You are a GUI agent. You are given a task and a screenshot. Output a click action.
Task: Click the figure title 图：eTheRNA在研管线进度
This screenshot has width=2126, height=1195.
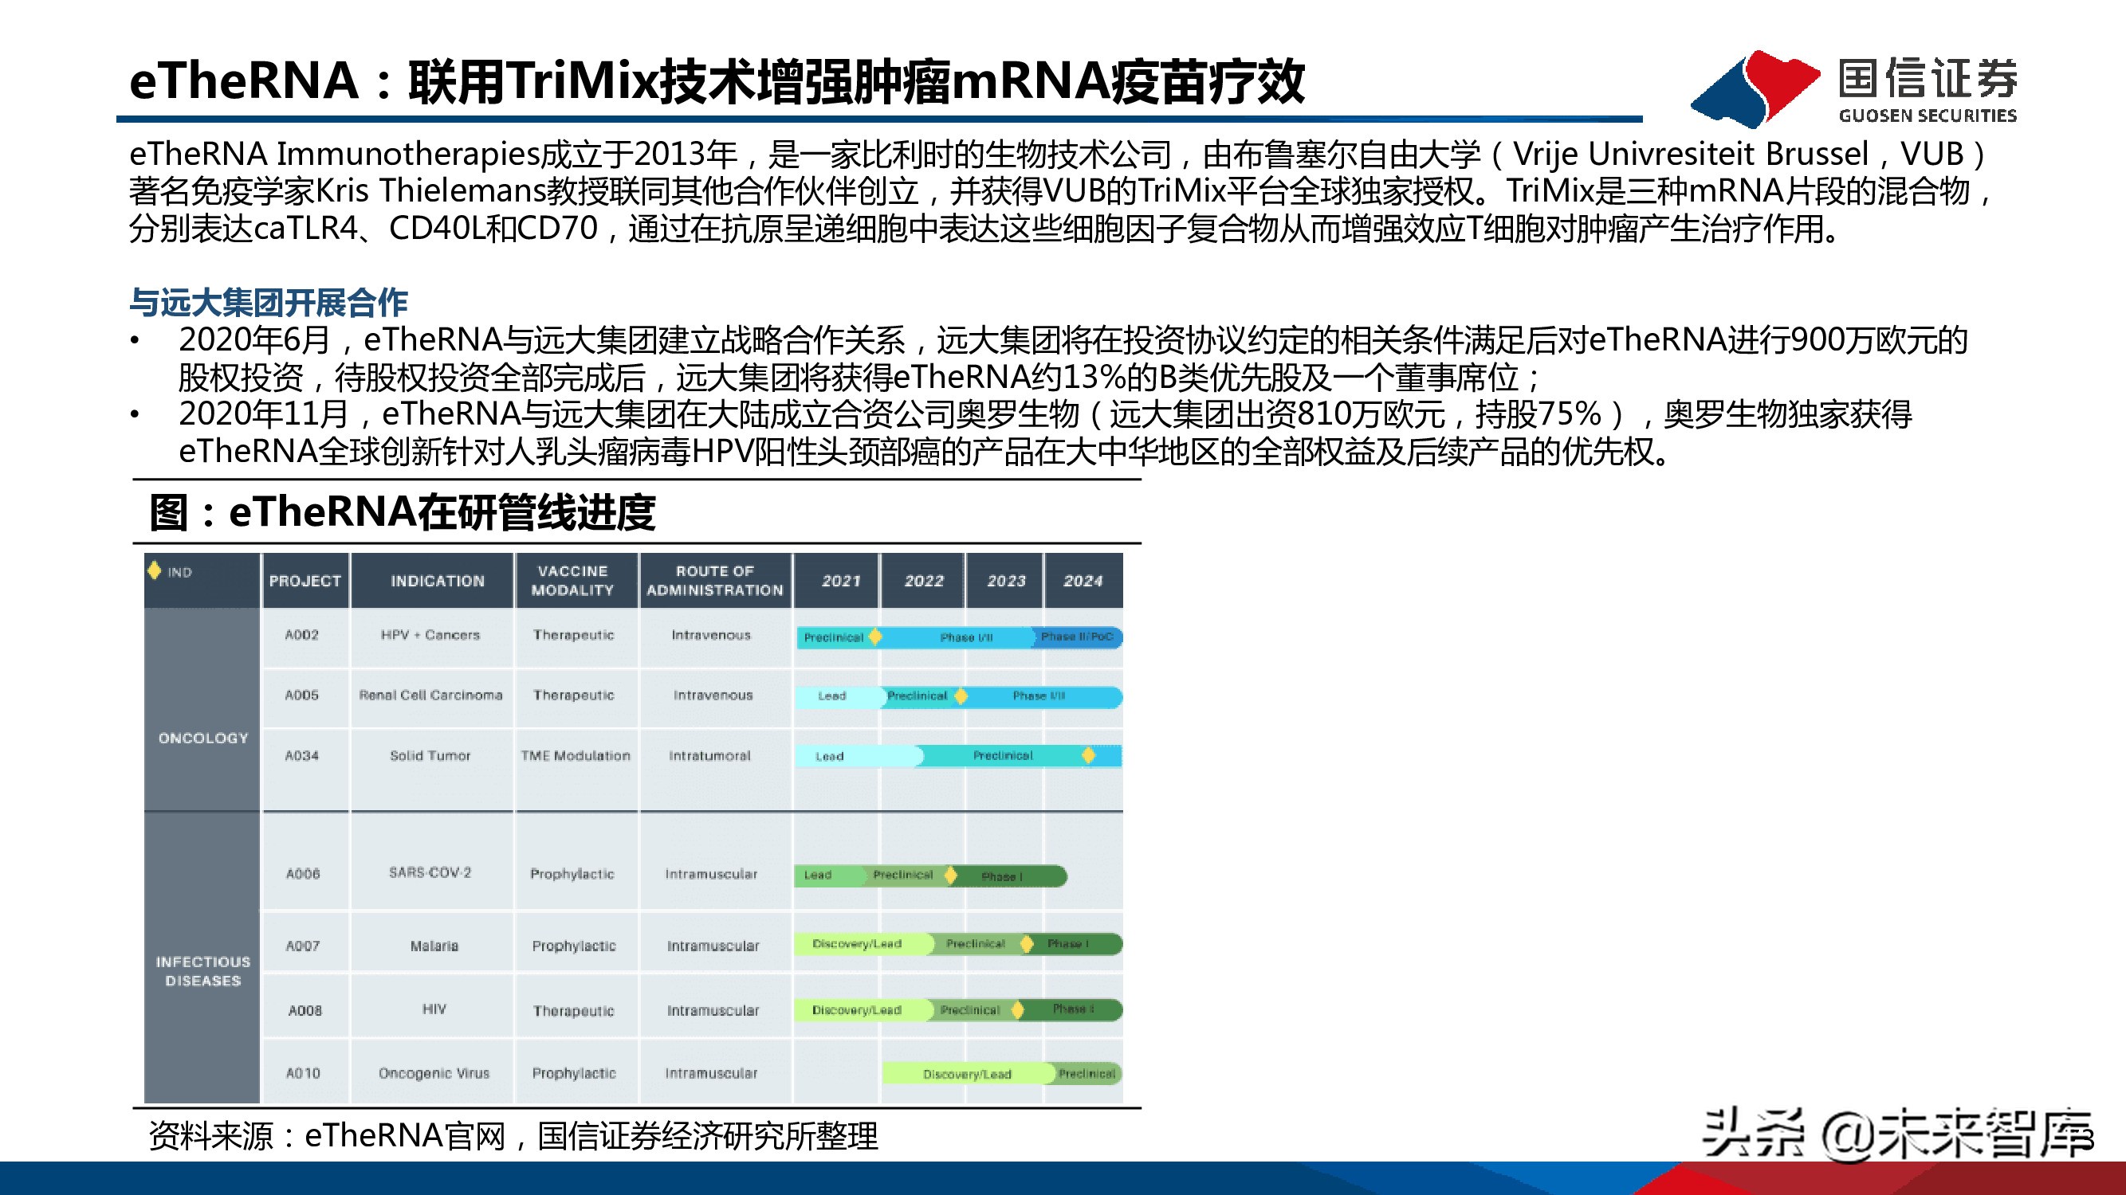point(402,512)
